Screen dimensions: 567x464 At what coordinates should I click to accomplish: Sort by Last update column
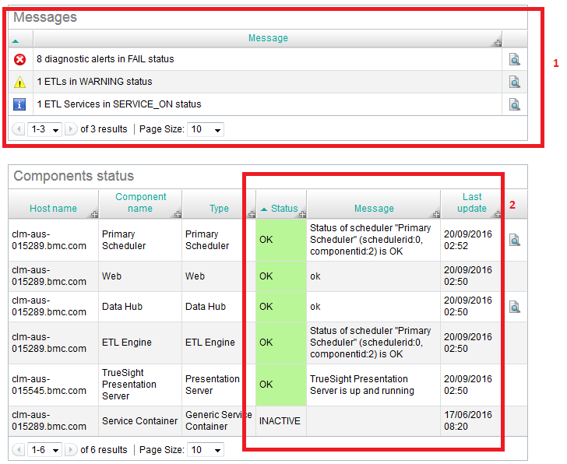472,202
